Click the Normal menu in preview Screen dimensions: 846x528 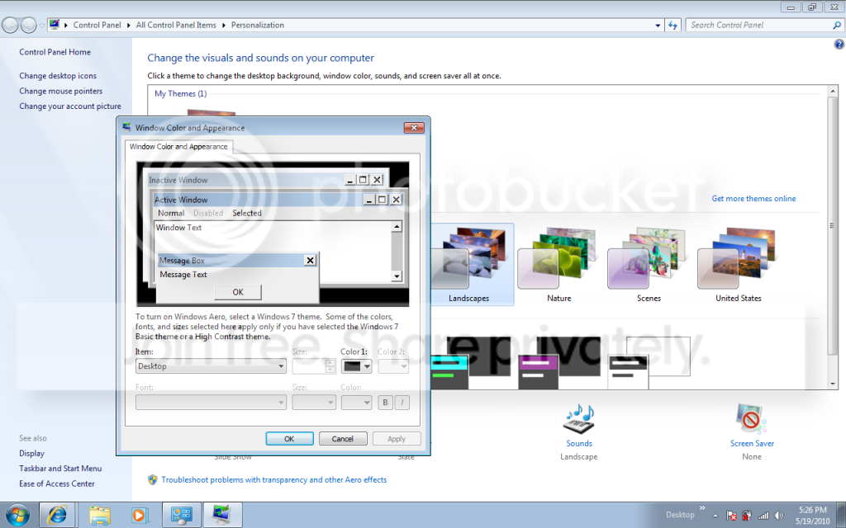coord(171,213)
